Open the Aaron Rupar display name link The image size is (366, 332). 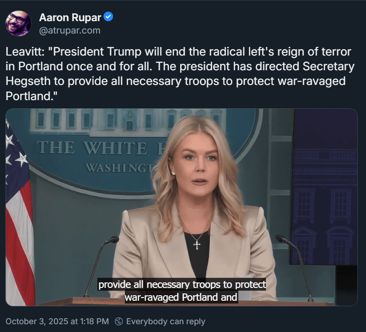pyautogui.click(x=70, y=17)
